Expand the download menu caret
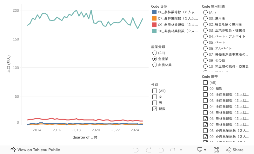 point(205,150)
